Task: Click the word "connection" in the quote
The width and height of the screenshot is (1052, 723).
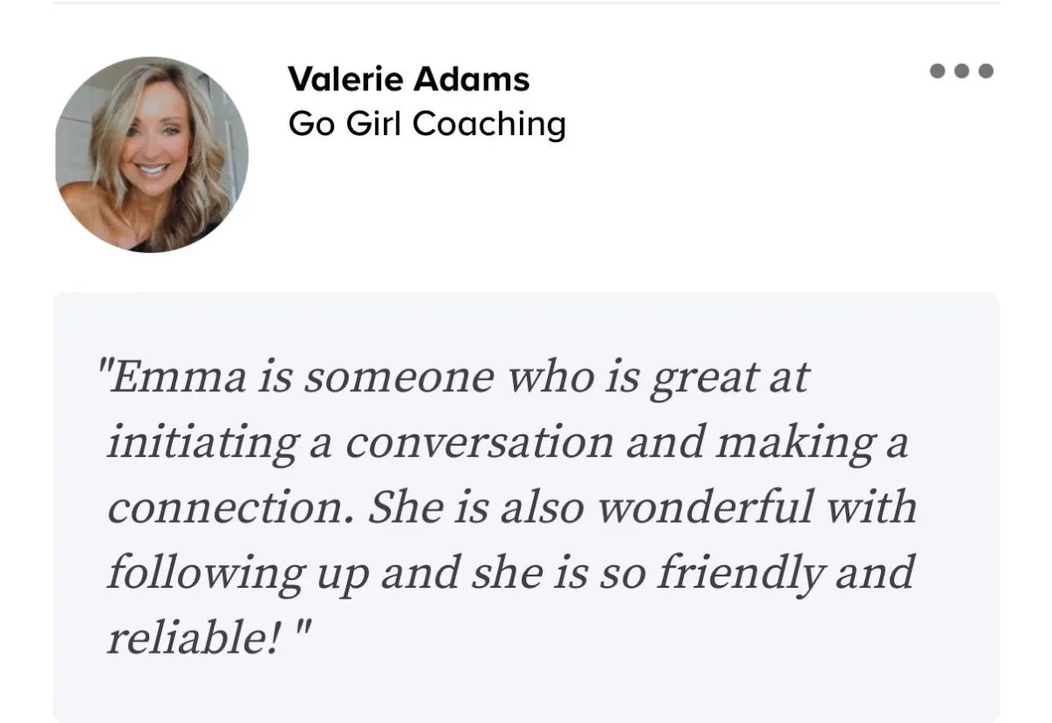Action: pyautogui.click(x=229, y=508)
